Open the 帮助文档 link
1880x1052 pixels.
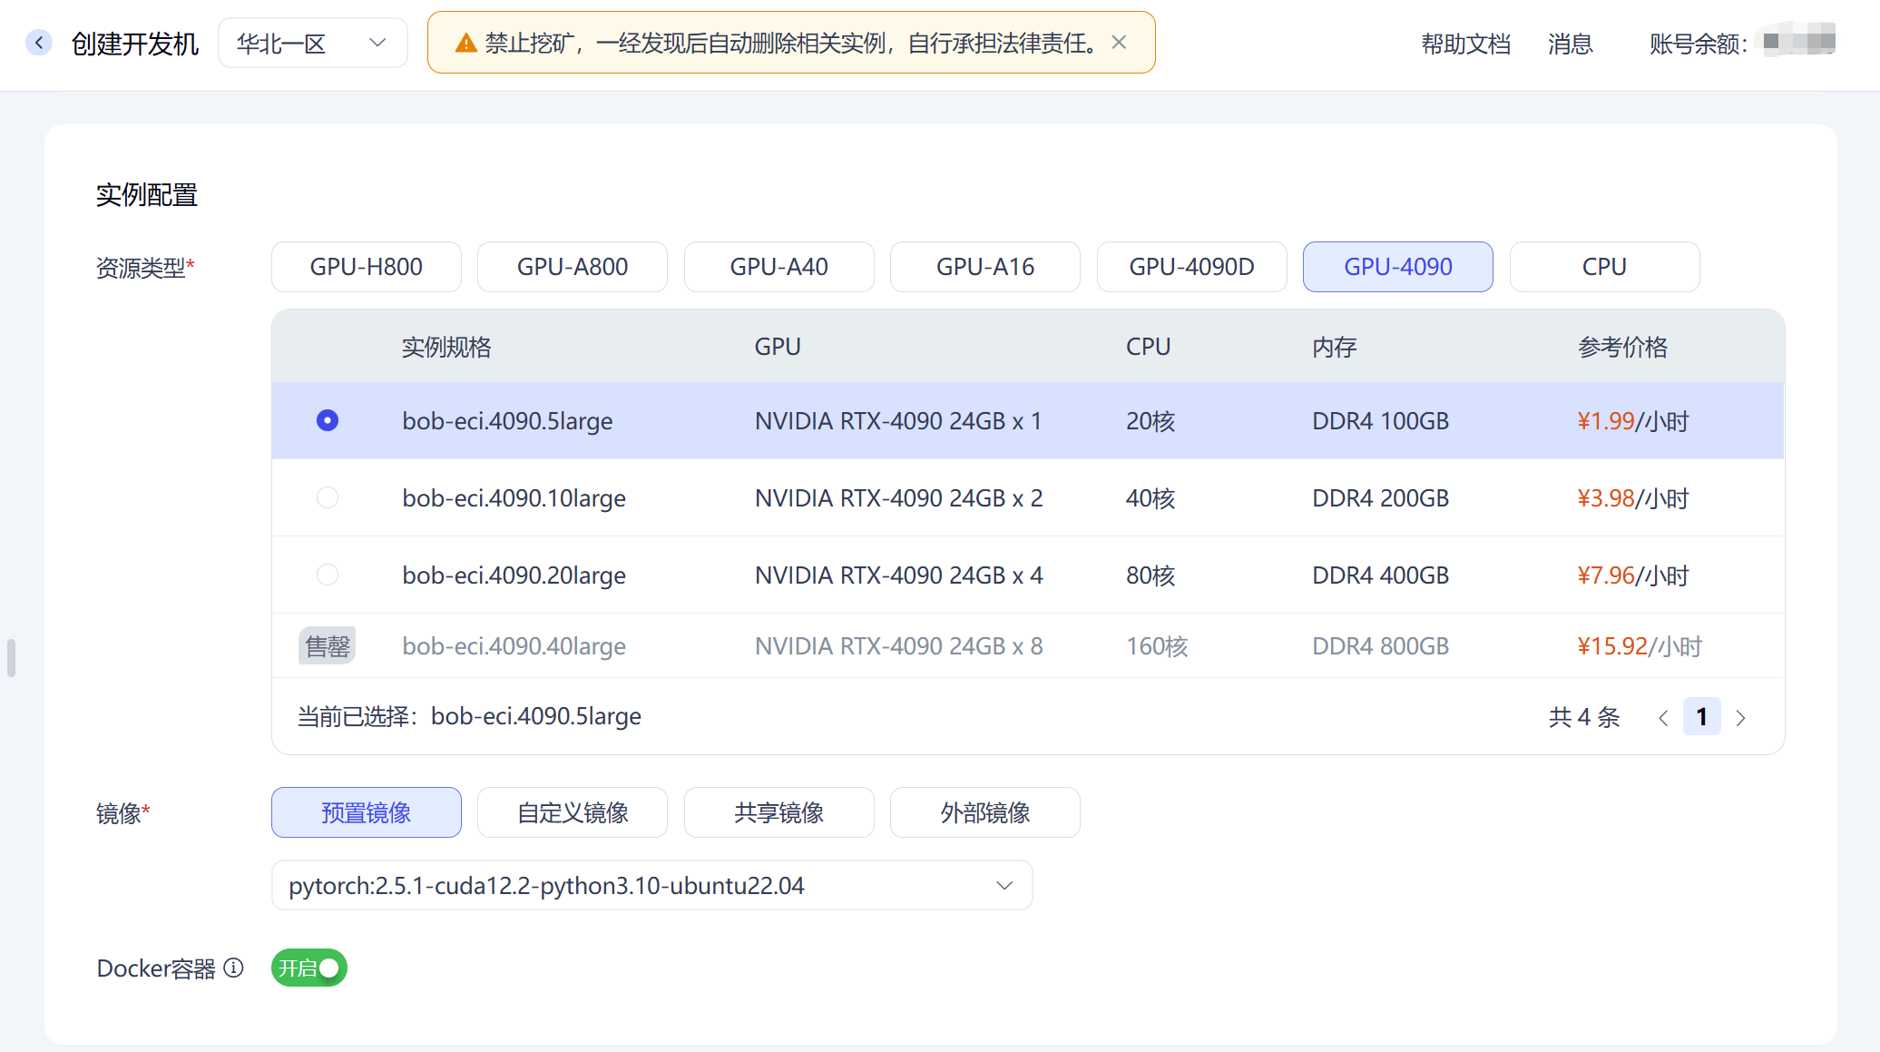point(1465,44)
